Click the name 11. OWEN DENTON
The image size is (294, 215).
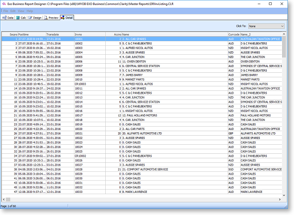pyautogui.click(x=134, y=62)
